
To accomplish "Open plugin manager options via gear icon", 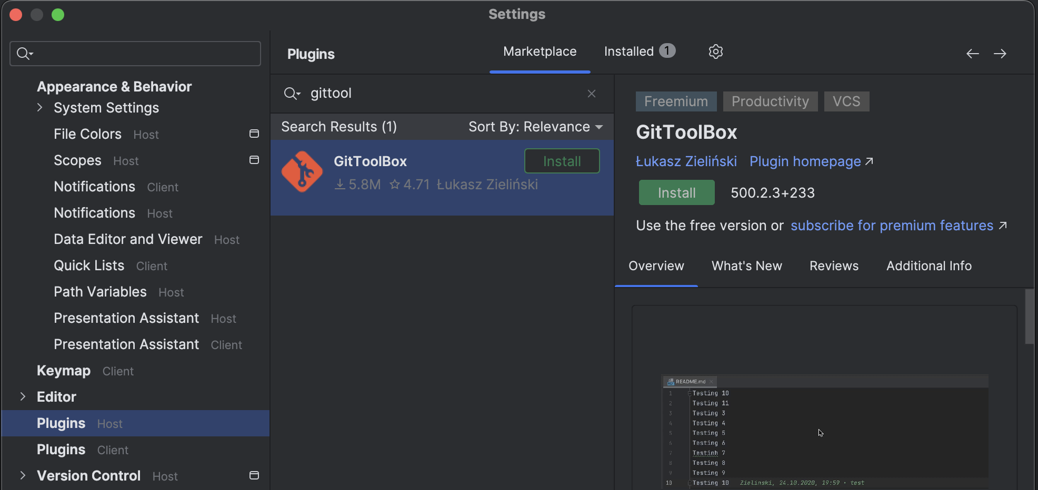I will (715, 51).
